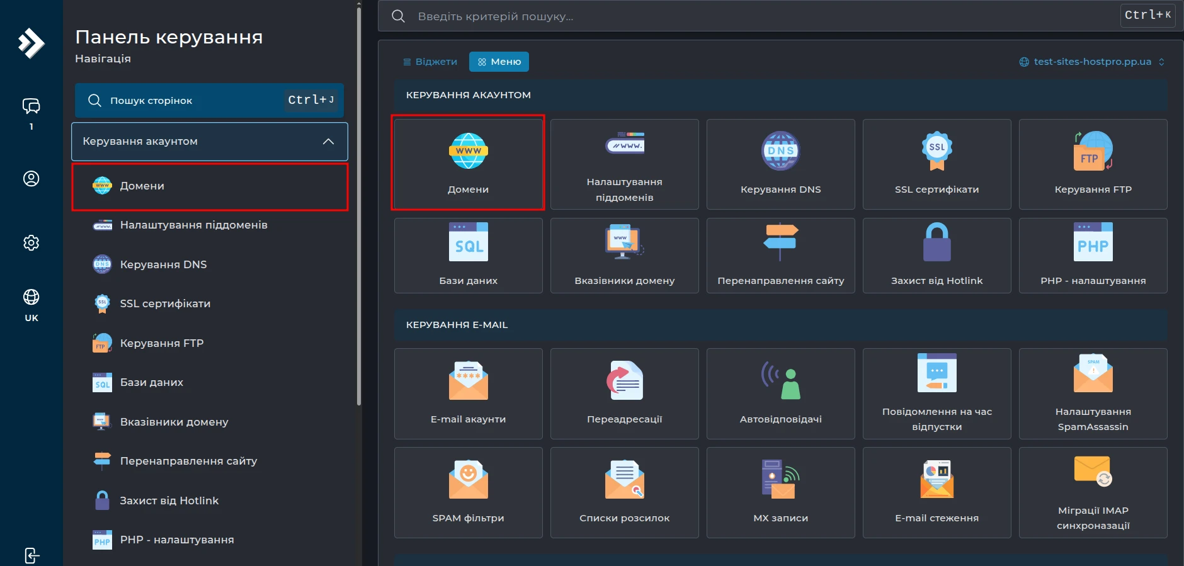Open the MX записи tile
The height and width of the screenshot is (566, 1184).
click(780, 492)
